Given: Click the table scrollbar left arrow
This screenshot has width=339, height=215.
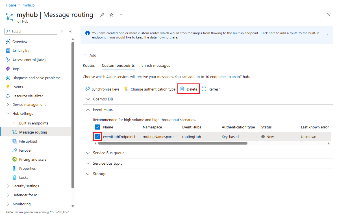Looking at the screenshot, I should 95,143.
